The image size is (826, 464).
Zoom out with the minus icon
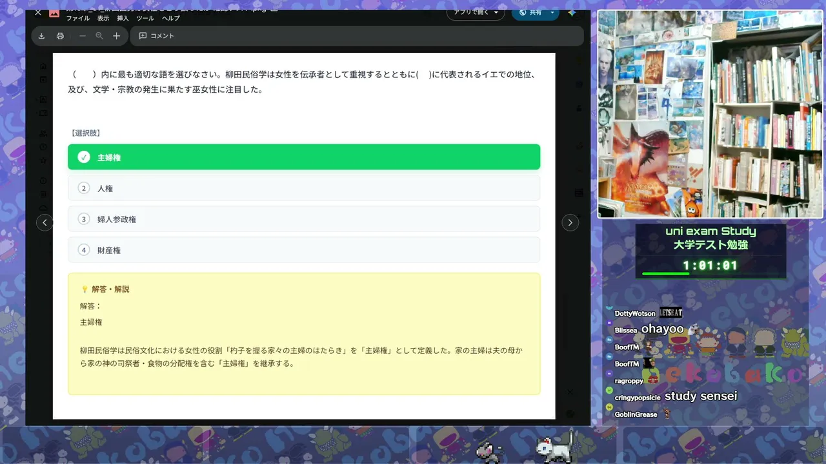[x=82, y=36]
